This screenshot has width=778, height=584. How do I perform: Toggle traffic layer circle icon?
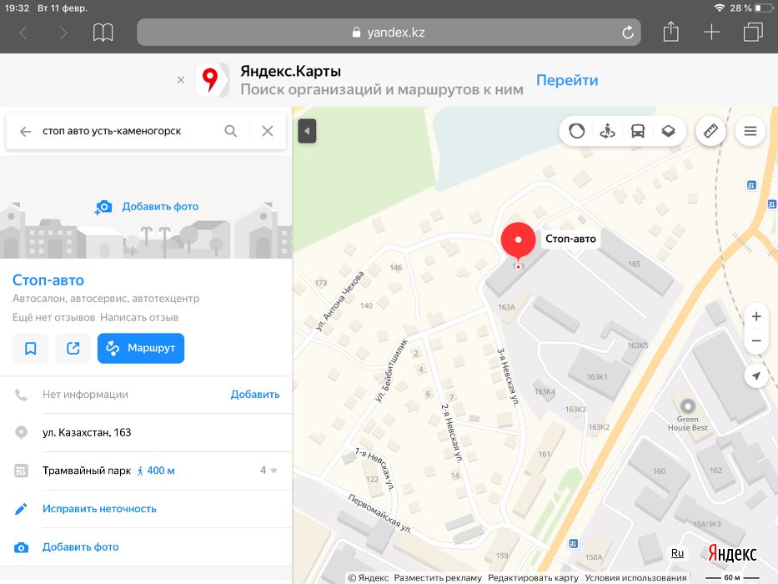pyautogui.click(x=576, y=131)
